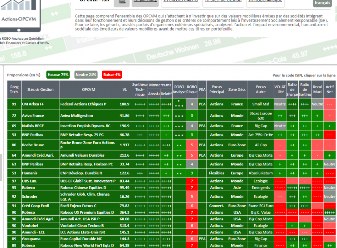Click the Rang Tech. column header

[x=14, y=89]
